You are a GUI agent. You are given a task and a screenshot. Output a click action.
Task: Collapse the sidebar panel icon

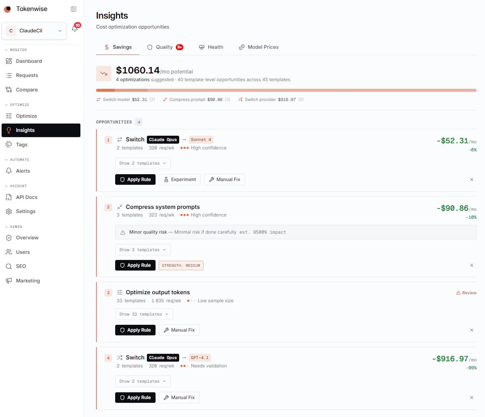click(74, 9)
